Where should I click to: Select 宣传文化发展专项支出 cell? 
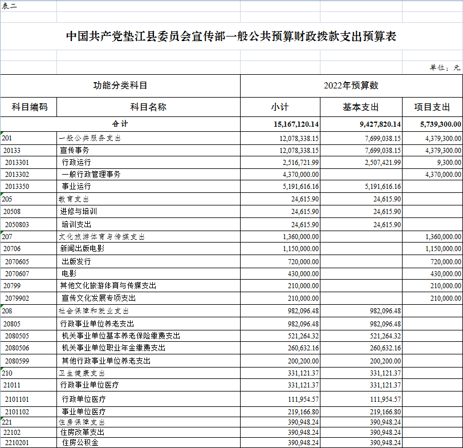coord(148,298)
